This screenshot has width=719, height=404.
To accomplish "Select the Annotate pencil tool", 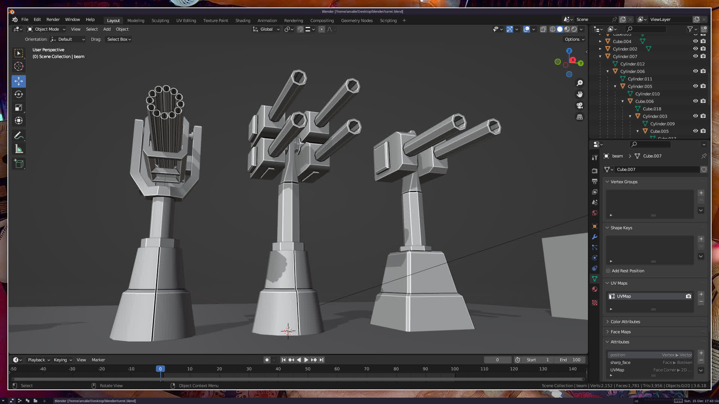I will pos(19,136).
